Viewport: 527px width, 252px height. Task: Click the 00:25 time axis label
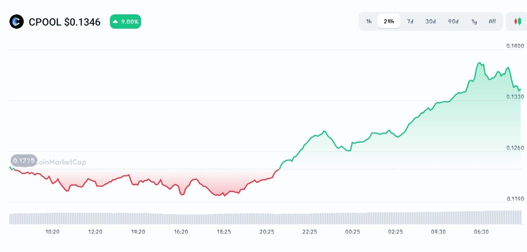click(x=352, y=232)
